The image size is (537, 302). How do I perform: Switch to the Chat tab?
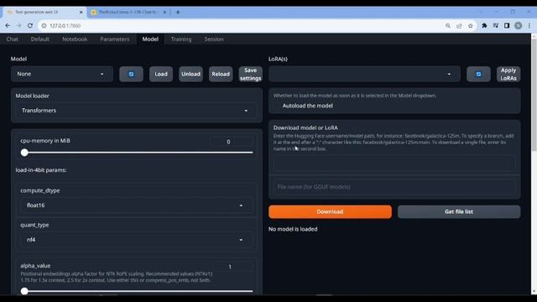pos(13,39)
